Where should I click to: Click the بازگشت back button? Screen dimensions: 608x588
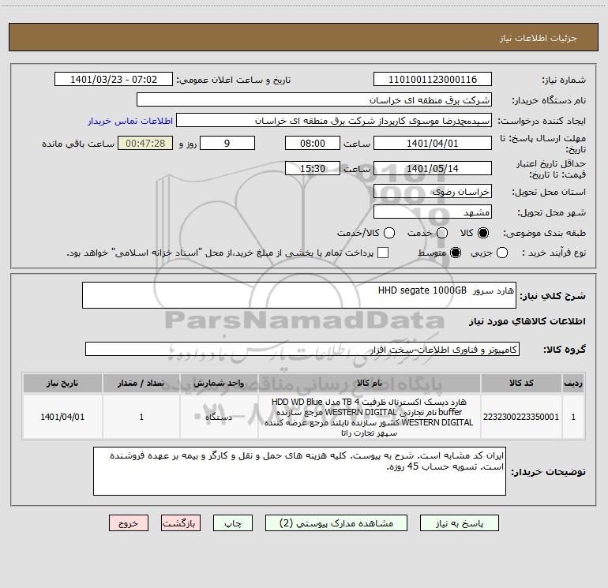coord(181,522)
